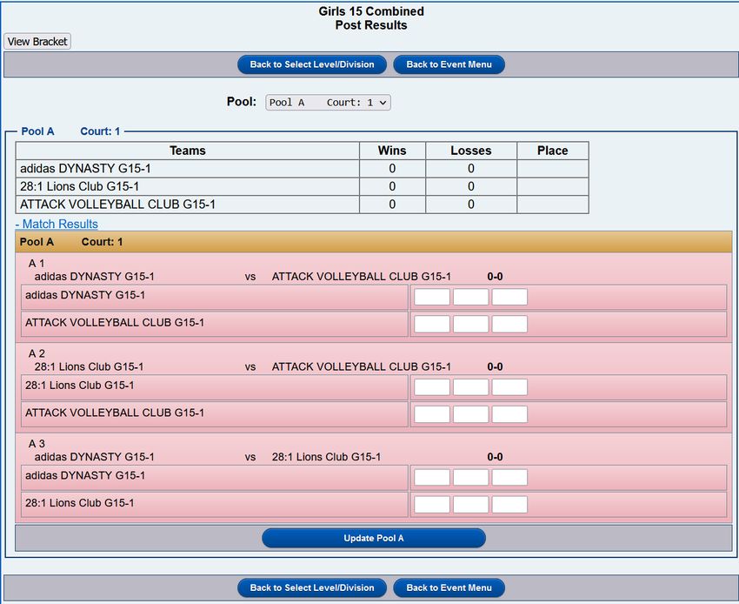Select match A 1 adidas DYNASTY set 2 score field
The width and height of the screenshot is (739, 604).
click(x=471, y=297)
